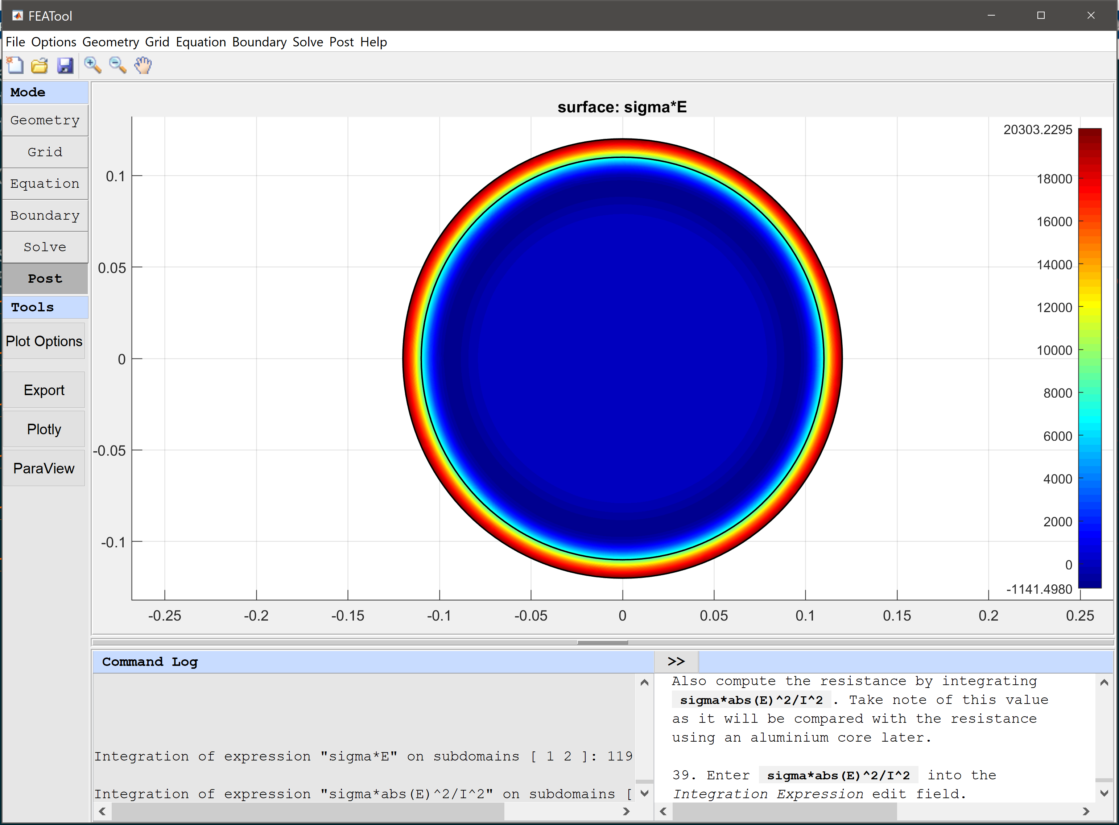
Task: Open the Help menu
Action: click(374, 42)
